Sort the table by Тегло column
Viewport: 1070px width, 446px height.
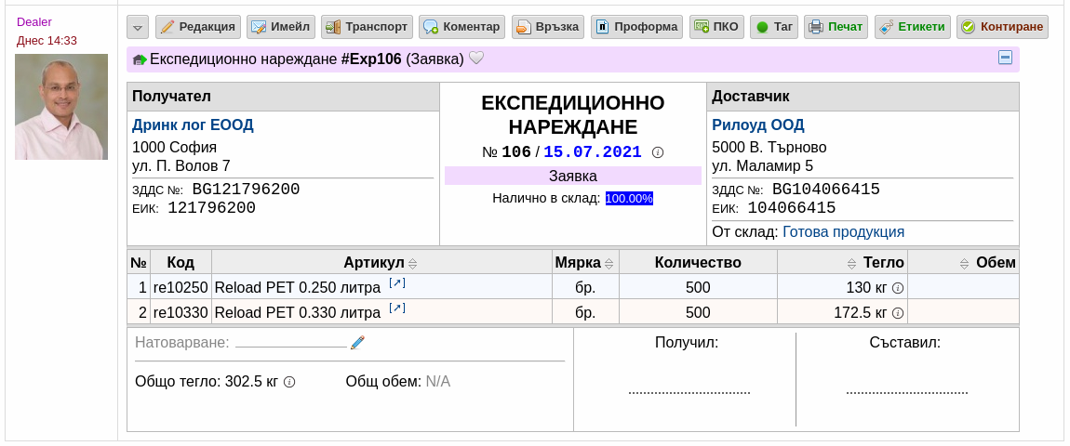[x=851, y=263]
